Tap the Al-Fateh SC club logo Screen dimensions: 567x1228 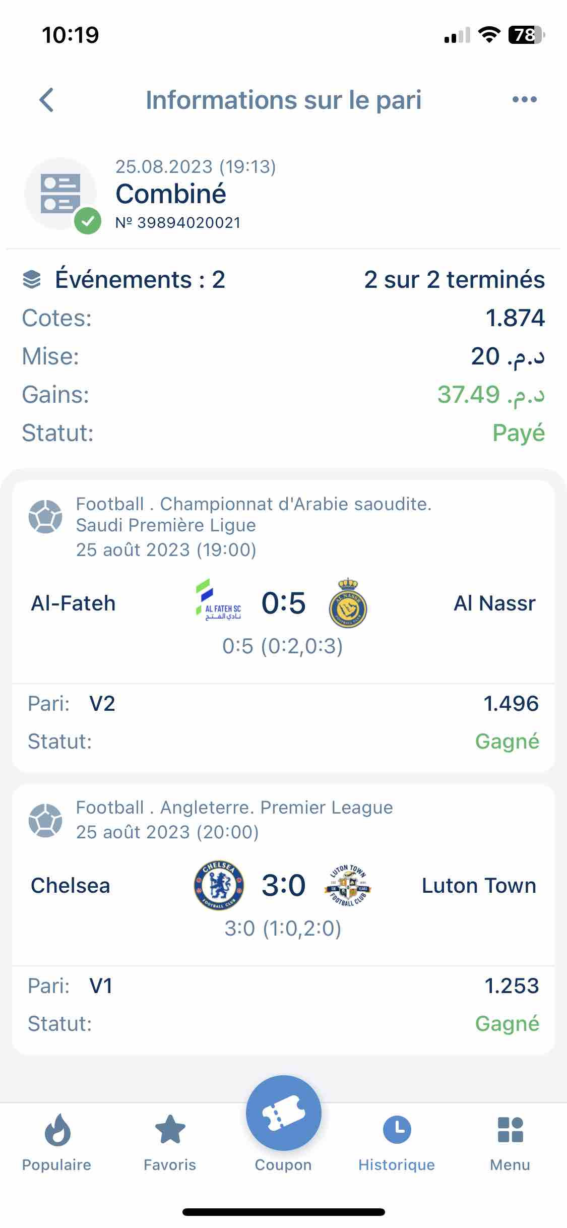[x=218, y=600]
